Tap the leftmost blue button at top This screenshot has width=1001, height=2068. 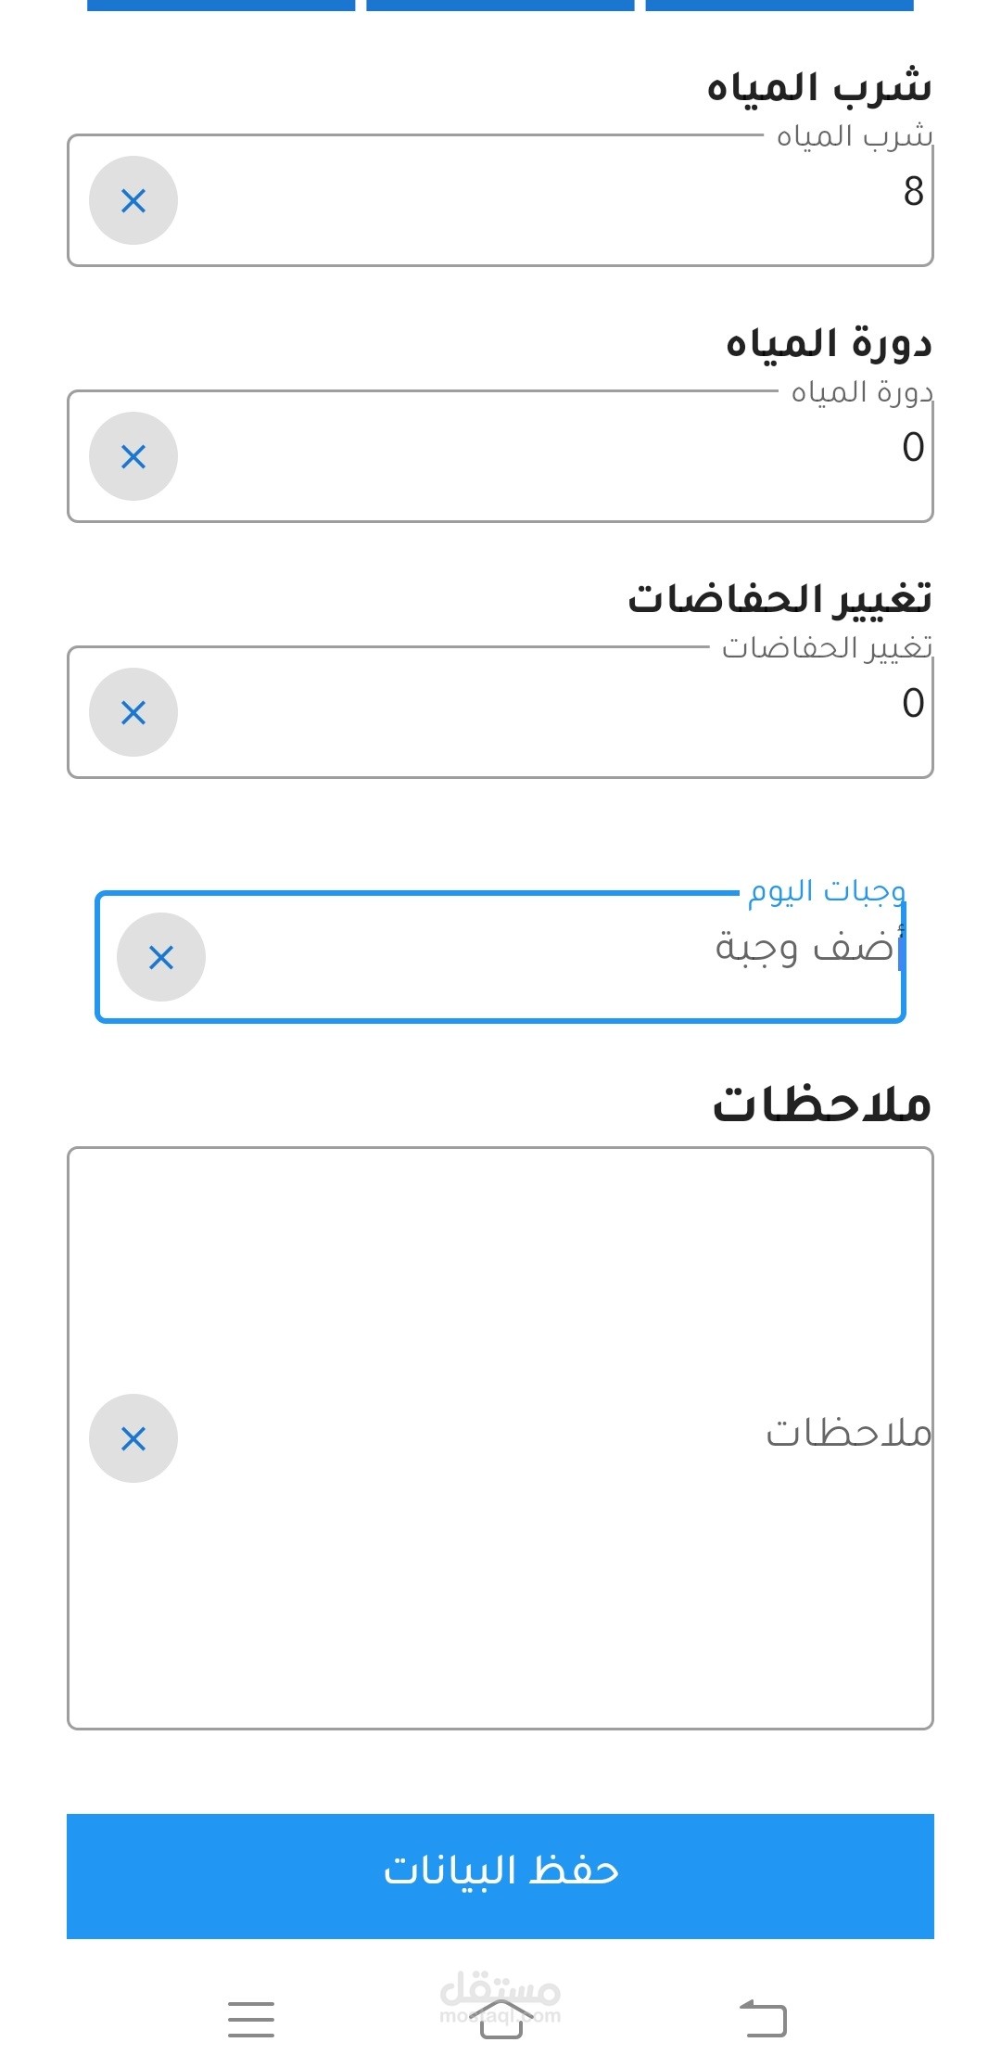click(x=221, y=5)
